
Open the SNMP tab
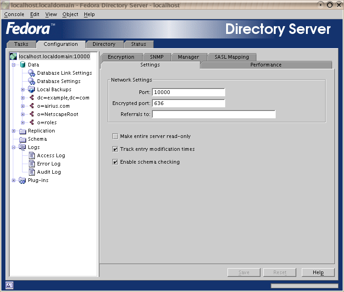click(157, 57)
